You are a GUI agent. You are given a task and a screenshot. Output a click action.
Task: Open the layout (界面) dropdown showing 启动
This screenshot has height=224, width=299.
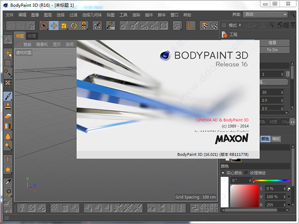[x=265, y=14]
